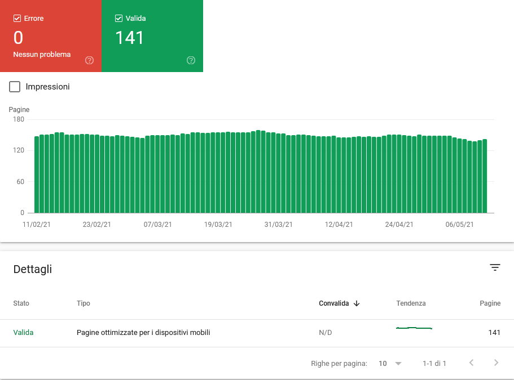Viewport: 514px width, 380px height.
Task: Click the Pagine column header
Action: coord(490,303)
